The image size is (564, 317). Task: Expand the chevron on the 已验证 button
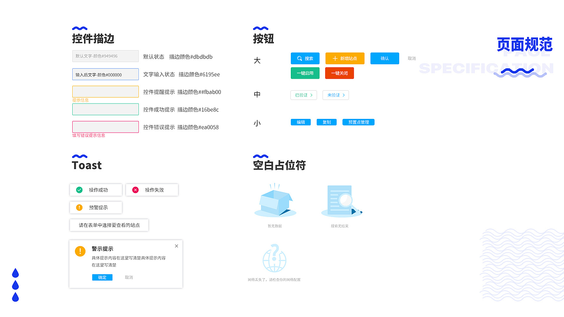pyautogui.click(x=312, y=95)
